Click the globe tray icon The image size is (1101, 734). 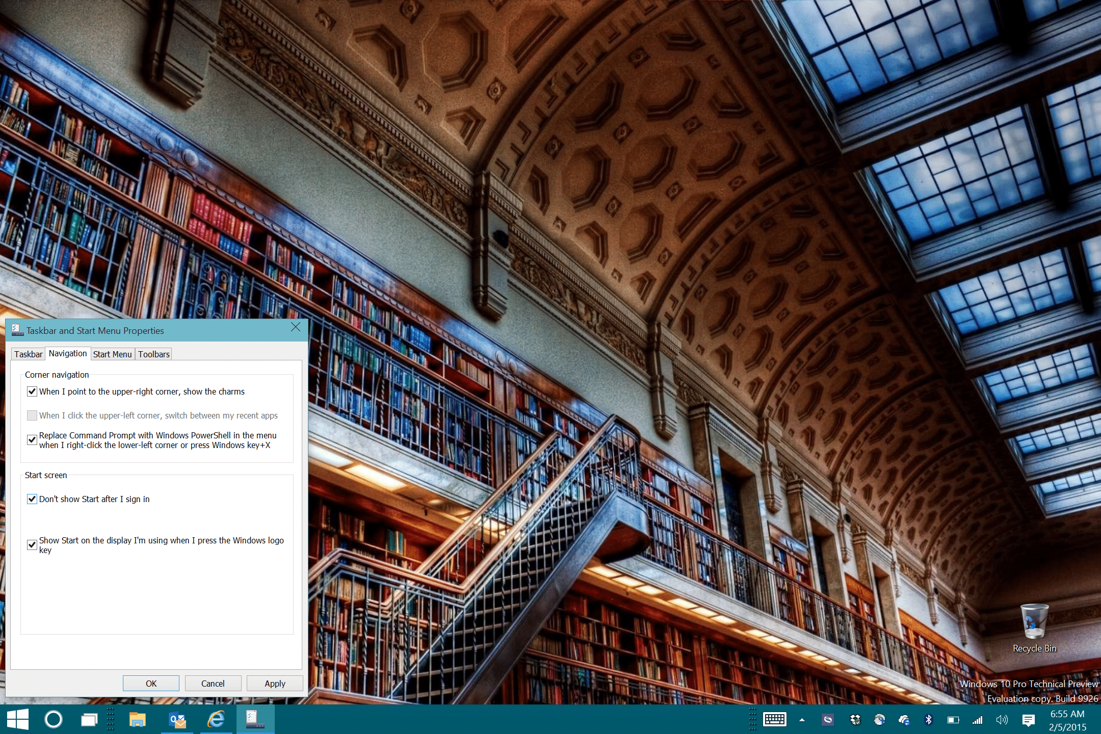(879, 720)
